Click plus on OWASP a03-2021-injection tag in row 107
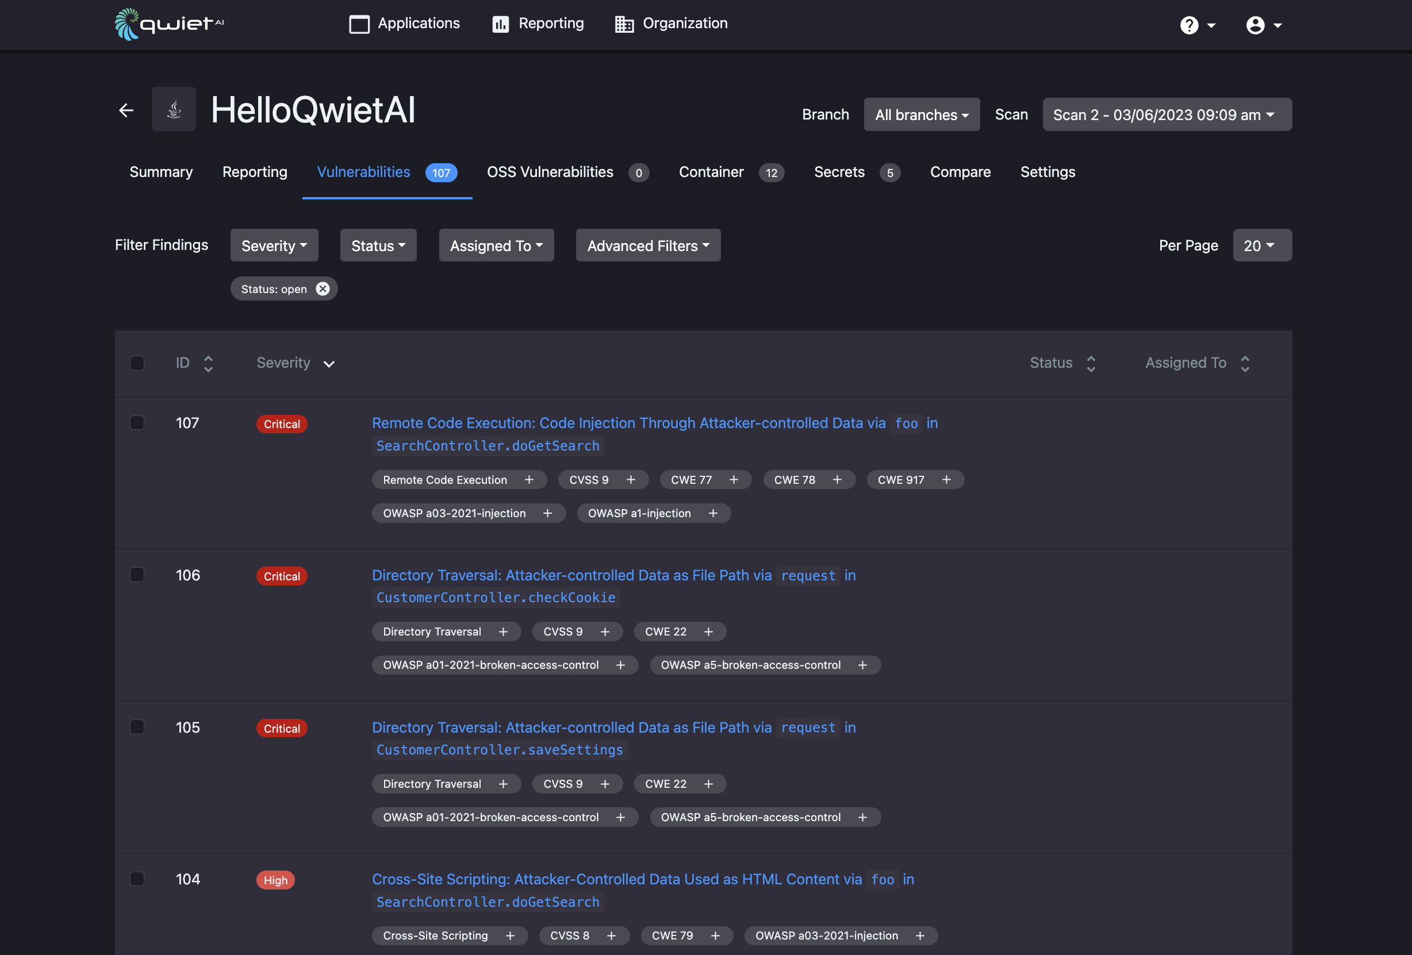This screenshot has width=1412, height=955. tap(547, 513)
